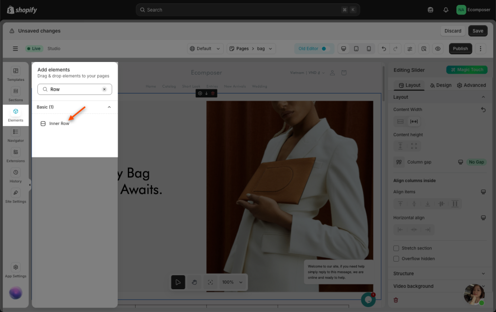Open the 100% zoom level dropdown
The width and height of the screenshot is (496, 312).
tap(232, 282)
